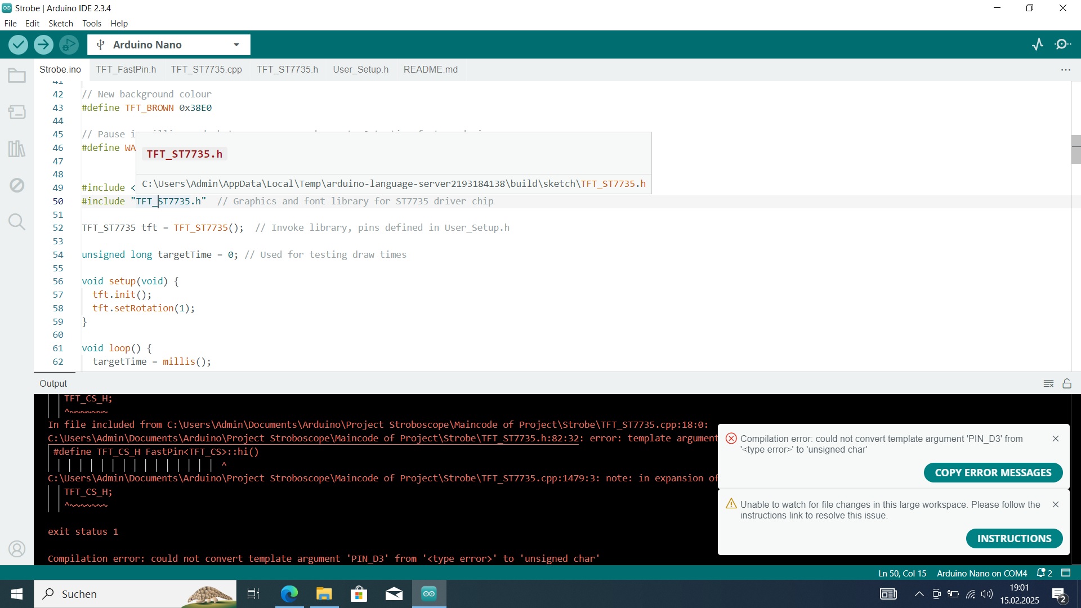Image resolution: width=1081 pixels, height=608 pixels.
Task: Click COPY ERROR MESSAGES button
Action: point(993,473)
